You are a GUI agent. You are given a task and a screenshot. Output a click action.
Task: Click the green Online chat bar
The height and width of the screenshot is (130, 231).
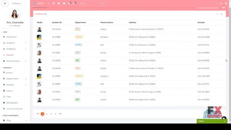[212, 121]
